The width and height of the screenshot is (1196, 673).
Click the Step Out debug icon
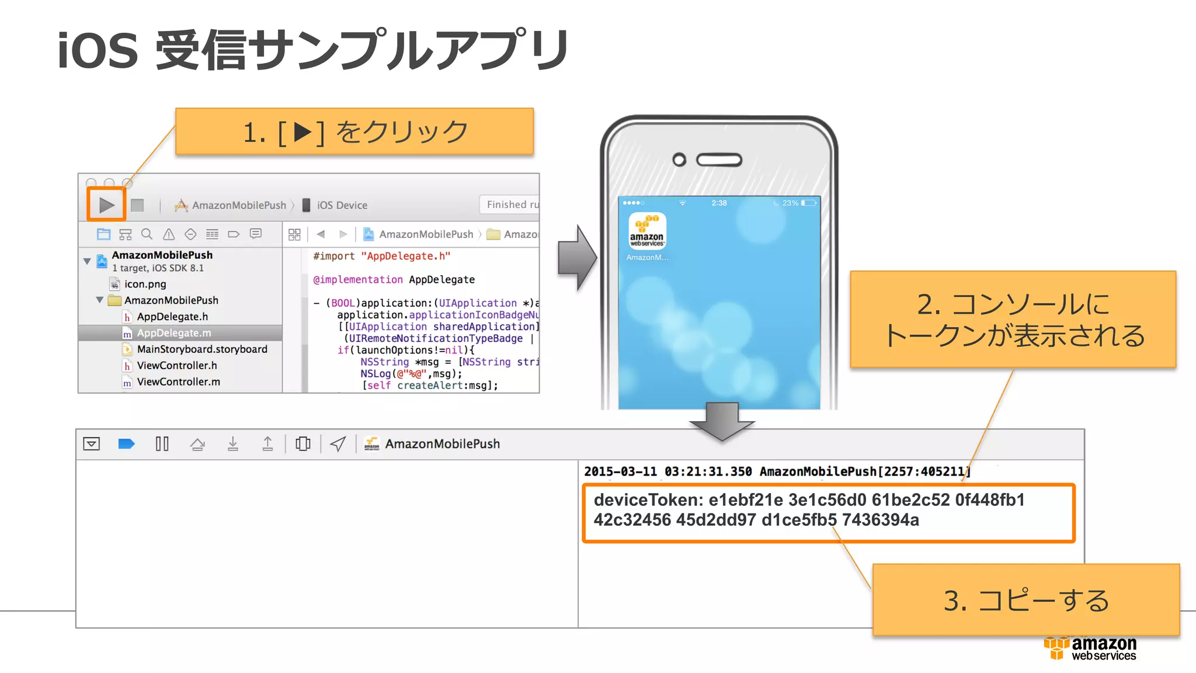coord(267,444)
